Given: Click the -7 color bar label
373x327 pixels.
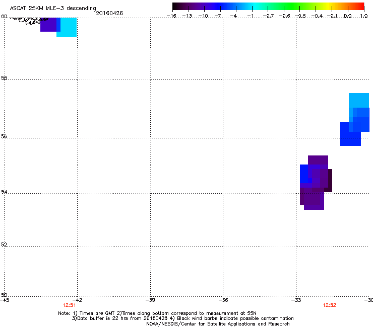Looking at the screenshot, I should 218,16.
